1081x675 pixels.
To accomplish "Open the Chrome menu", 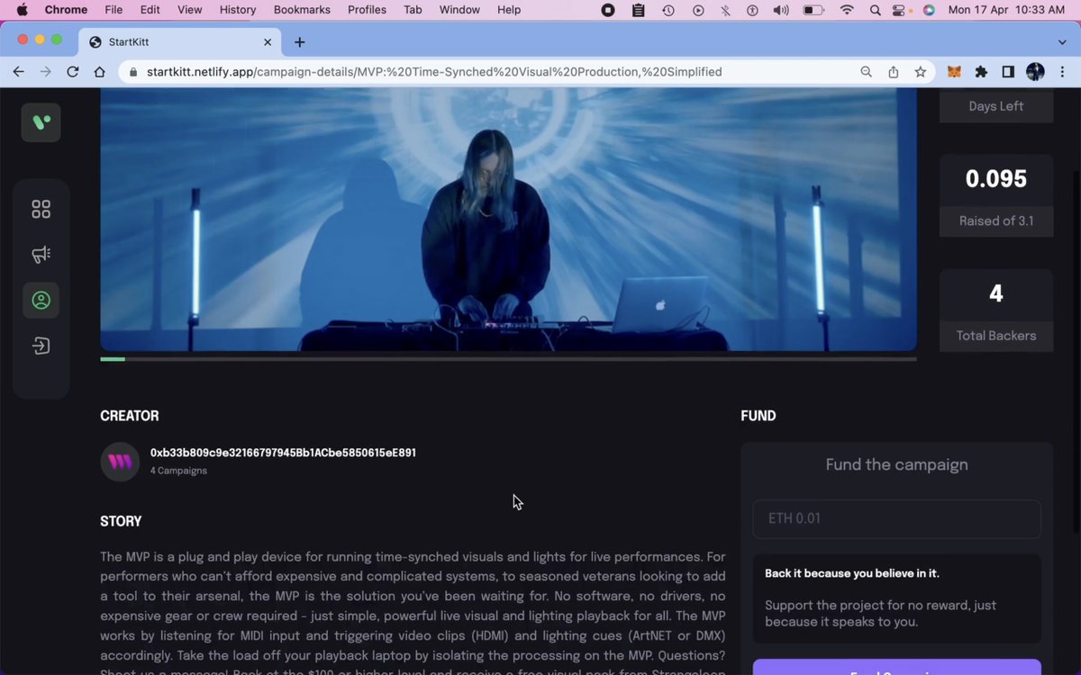I will point(66,10).
